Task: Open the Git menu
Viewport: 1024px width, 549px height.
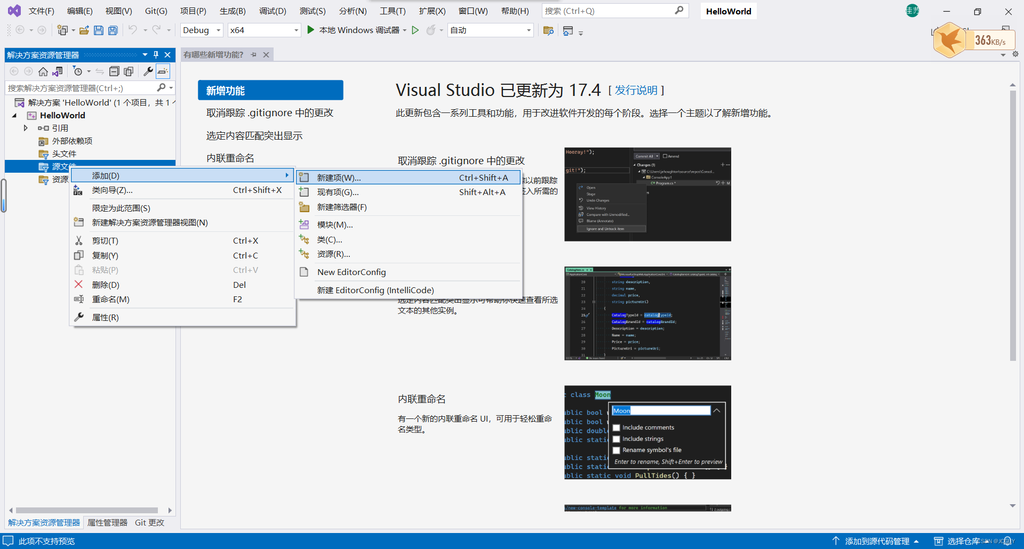Action: 156,10
